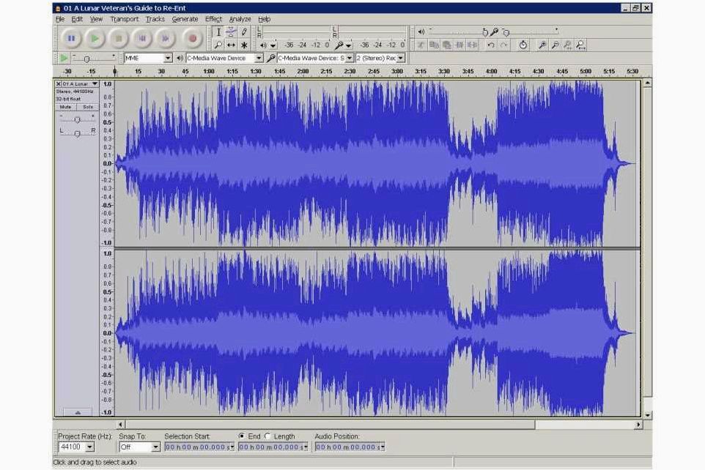The height and width of the screenshot is (470, 705).
Task: Collapse the track with bottom arrow
Action: coord(78,412)
